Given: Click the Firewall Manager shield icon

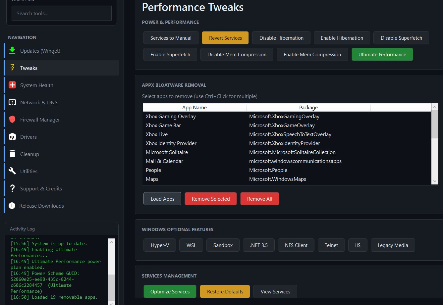Looking at the screenshot, I should click(12, 119).
